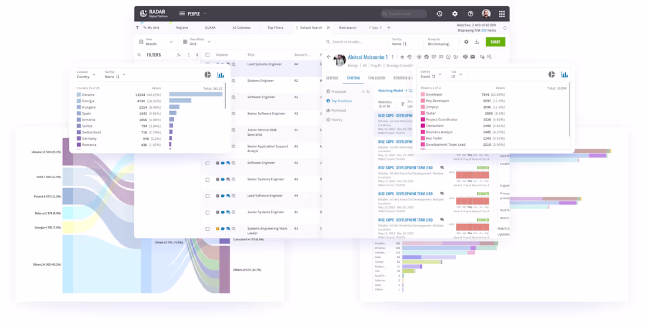Select the Default Search tab
Screen dimensions: 647x328
pos(311,28)
